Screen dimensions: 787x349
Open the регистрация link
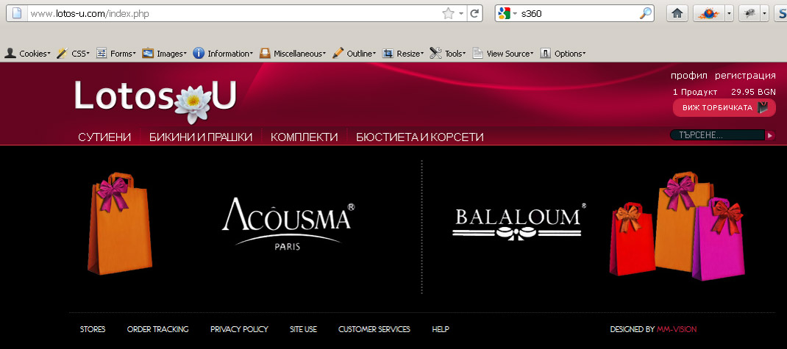click(745, 76)
